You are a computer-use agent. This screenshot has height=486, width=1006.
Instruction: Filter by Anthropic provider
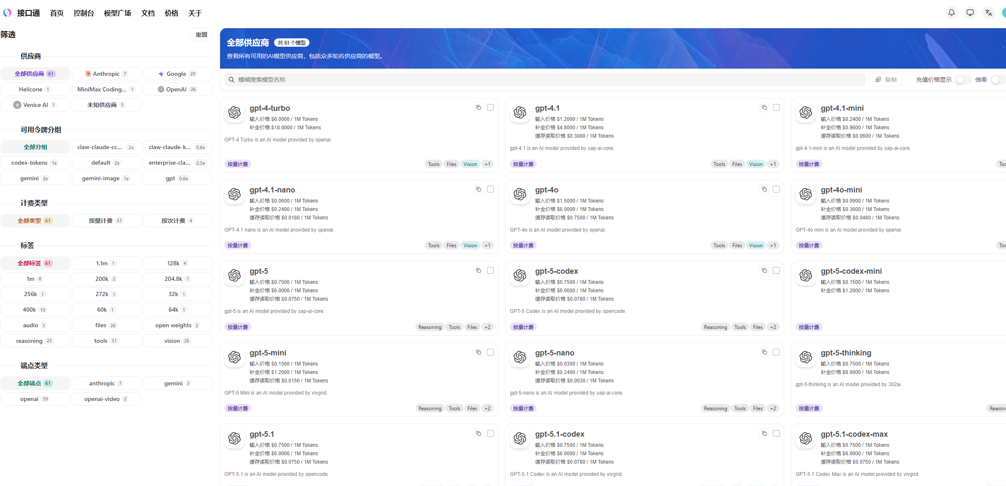click(x=106, y=74)
